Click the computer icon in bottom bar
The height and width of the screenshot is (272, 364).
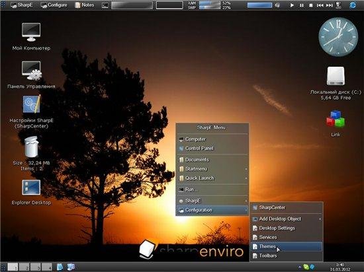[x=71, y=267]
